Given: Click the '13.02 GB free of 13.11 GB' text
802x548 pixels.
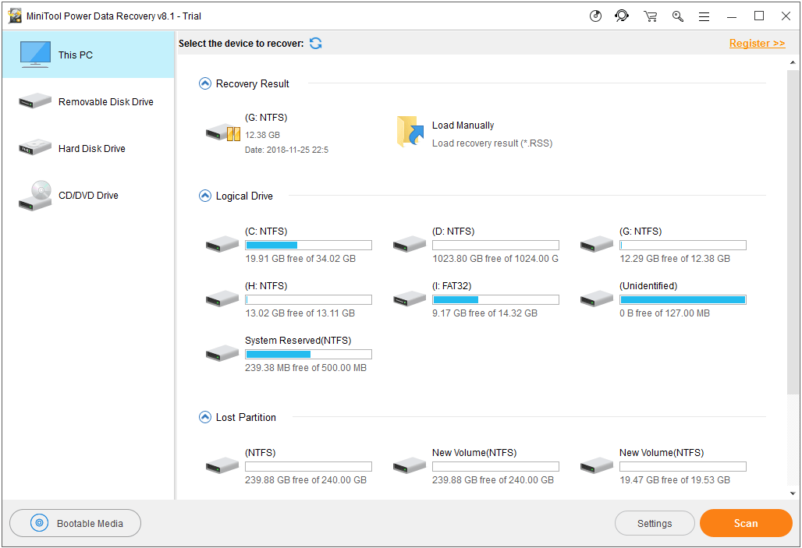Looking at the screenshot, I should tap(300, 313).
